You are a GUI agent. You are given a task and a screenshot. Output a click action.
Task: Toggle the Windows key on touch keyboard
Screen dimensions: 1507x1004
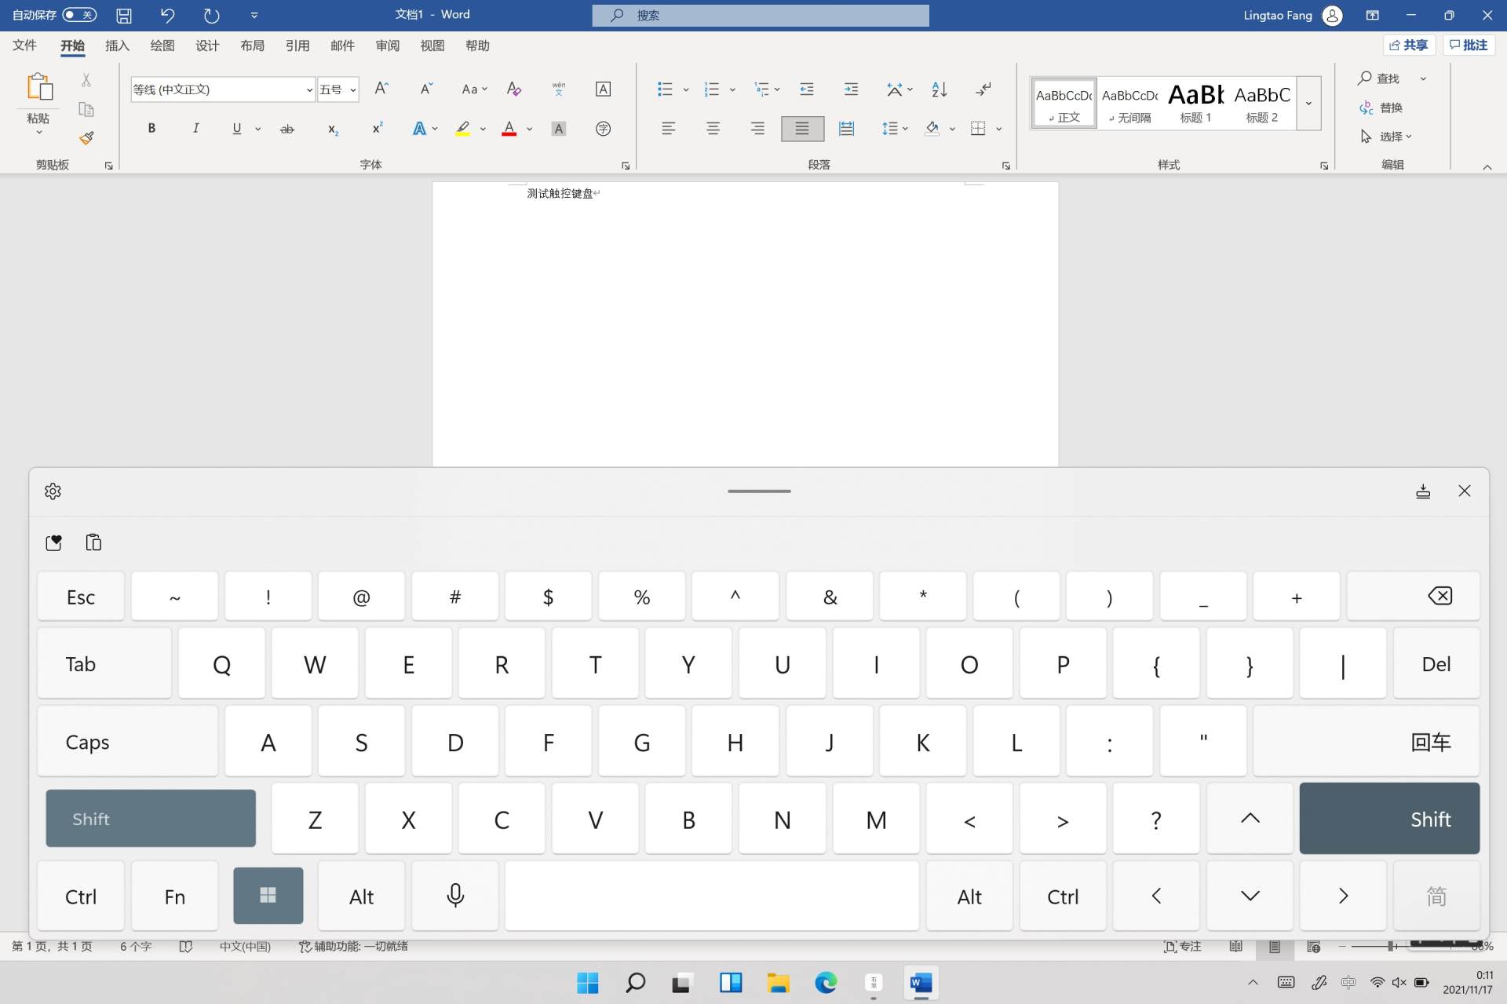tap(268, 896)
